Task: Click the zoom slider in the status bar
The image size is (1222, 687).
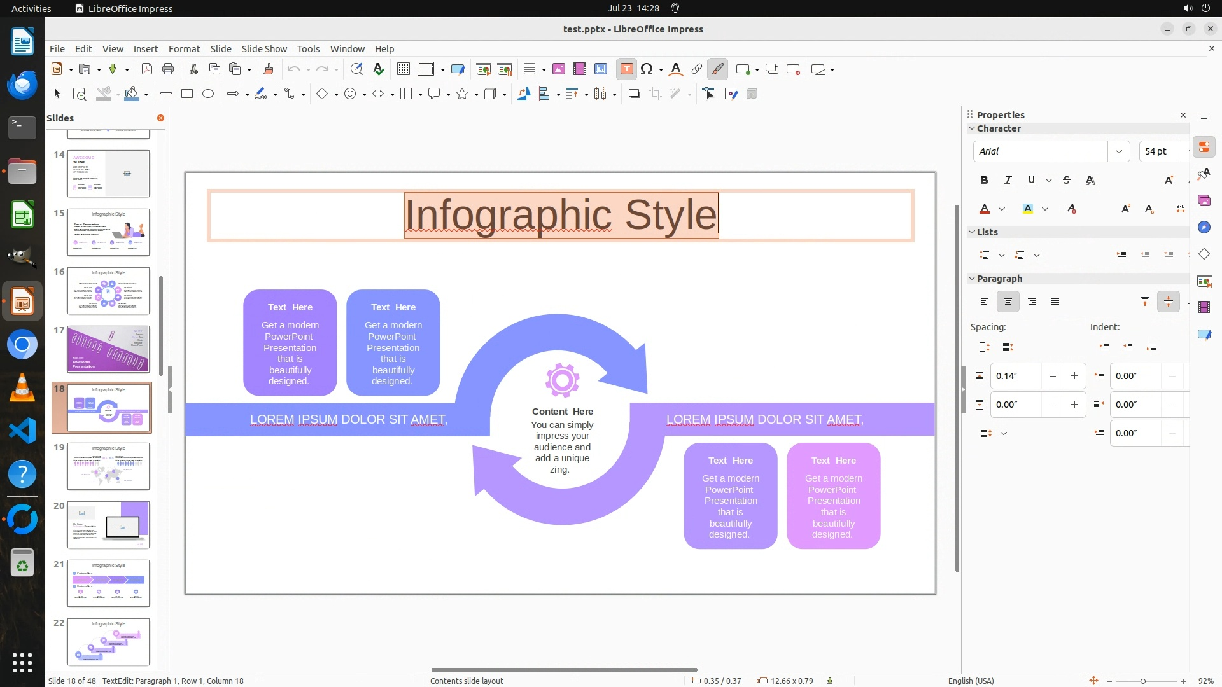Action: click(x=1143, y=681)
